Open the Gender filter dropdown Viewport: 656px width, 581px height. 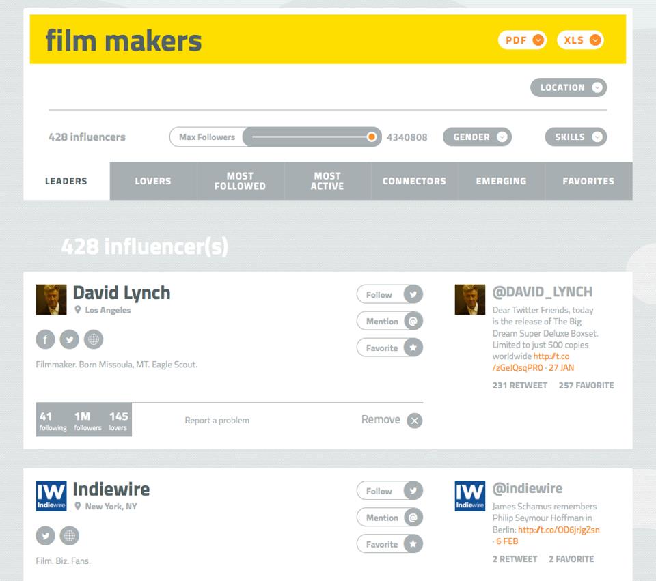[x=477, y=137]
